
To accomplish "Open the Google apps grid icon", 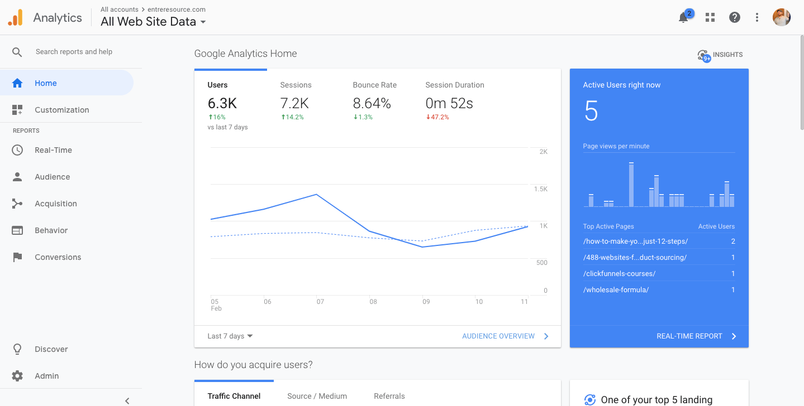I will coord(710,17).
